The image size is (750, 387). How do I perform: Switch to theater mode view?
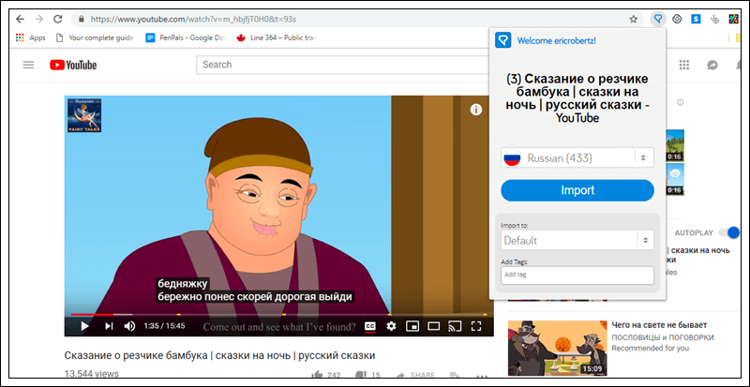coord(433,326)
